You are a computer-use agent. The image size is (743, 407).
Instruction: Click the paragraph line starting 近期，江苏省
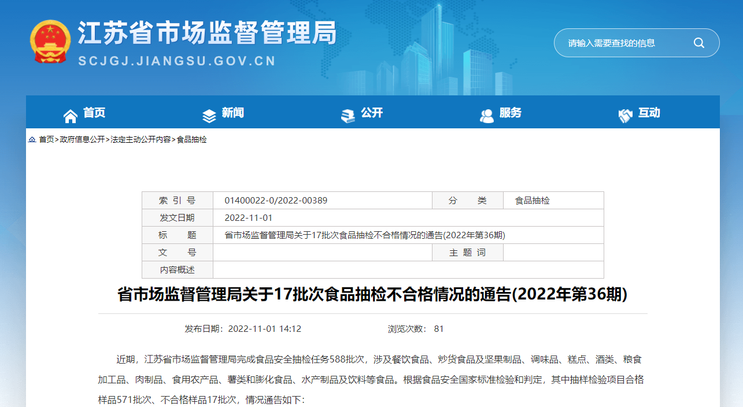click(379, 360)
